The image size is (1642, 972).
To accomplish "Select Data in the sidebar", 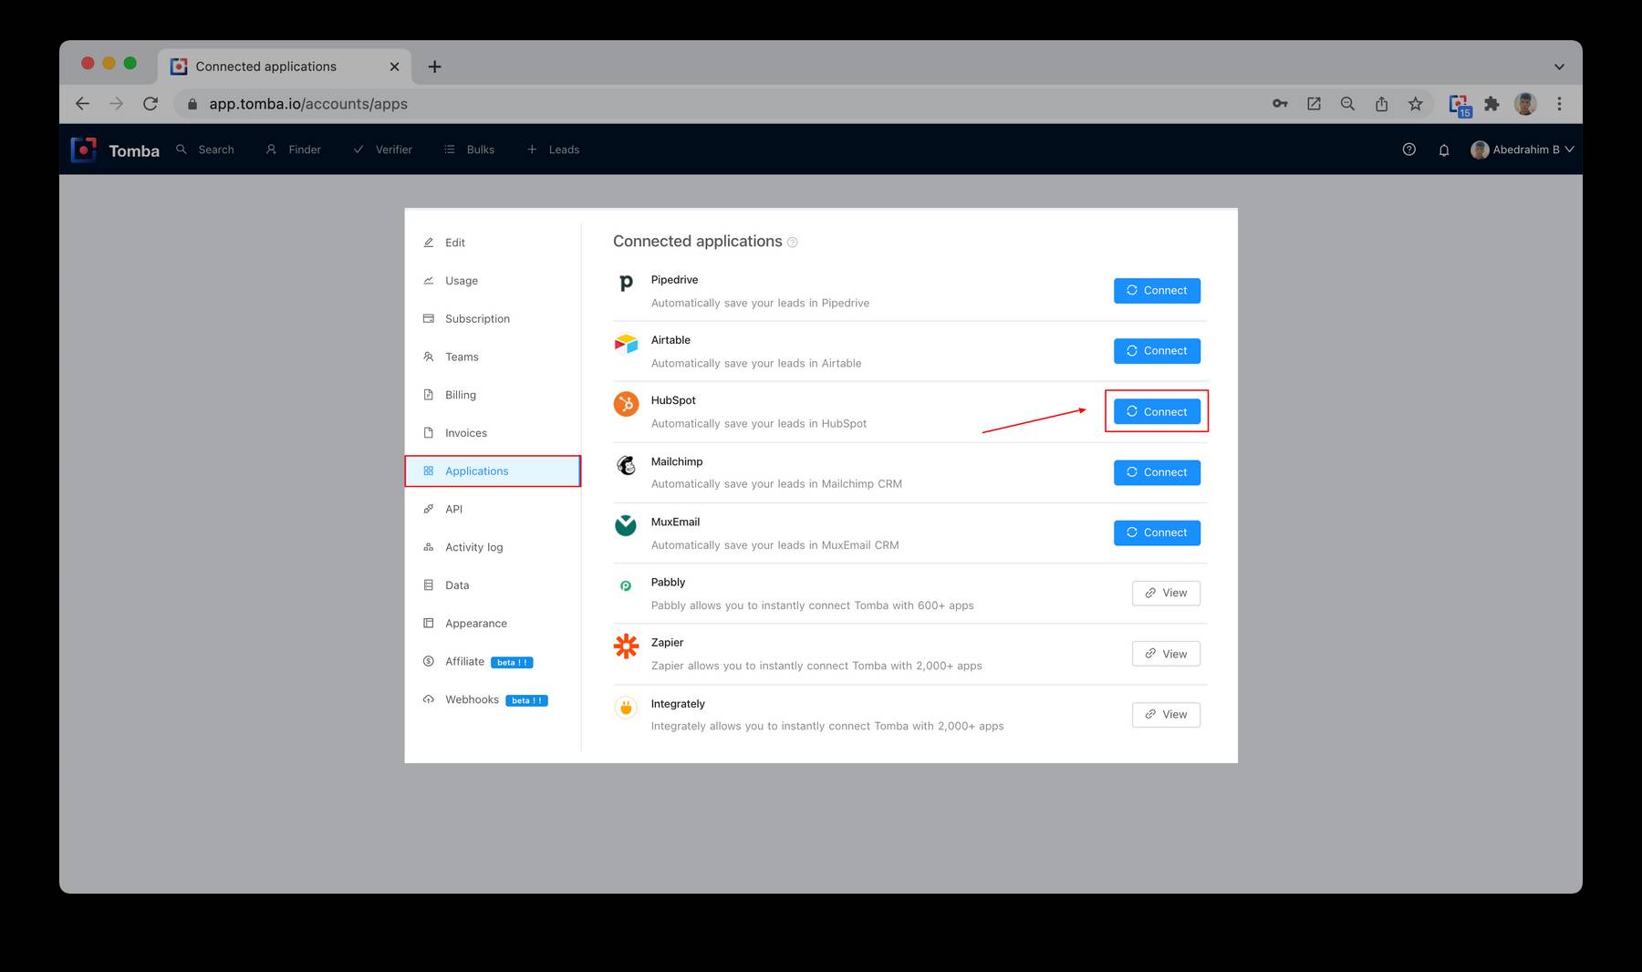I will coord(493,585).
